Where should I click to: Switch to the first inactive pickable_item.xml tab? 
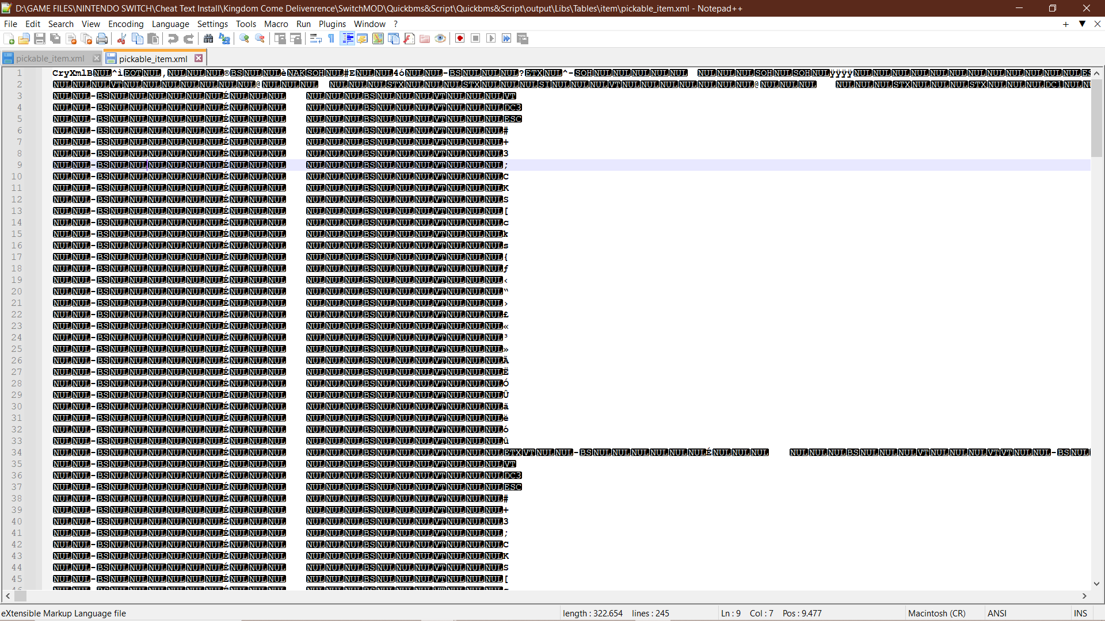click(50, 59)
